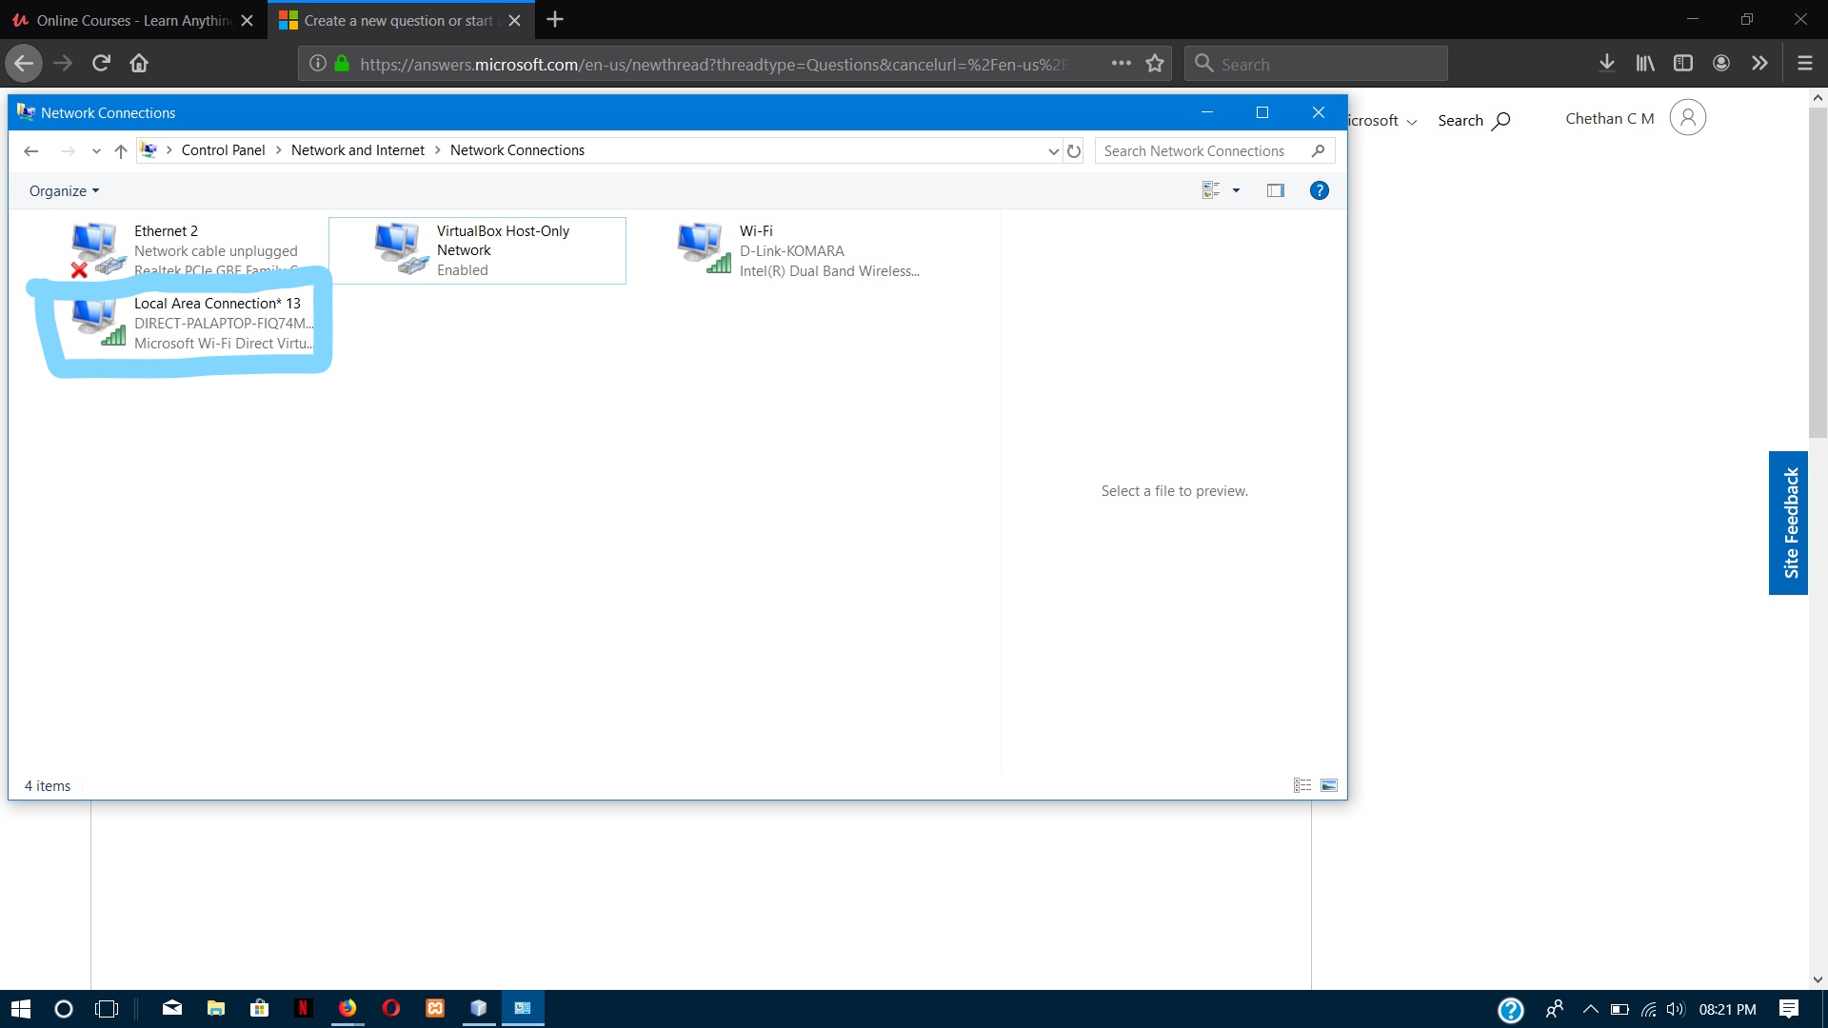Toggle the Firefox sidebar
The height and width of the screenshot is (1028, 1828).
pyautogui.click(x=1683, y=64)
